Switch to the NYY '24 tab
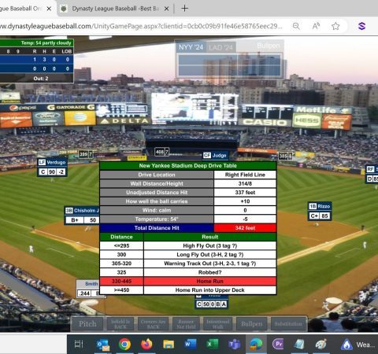Image resolution: width=378 pixels, height=354 pixels. click(x=191, y=47)
